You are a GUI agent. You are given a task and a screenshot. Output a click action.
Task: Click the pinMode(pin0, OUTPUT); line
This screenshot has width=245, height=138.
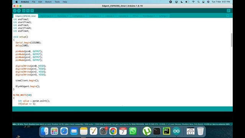(29, 51)
